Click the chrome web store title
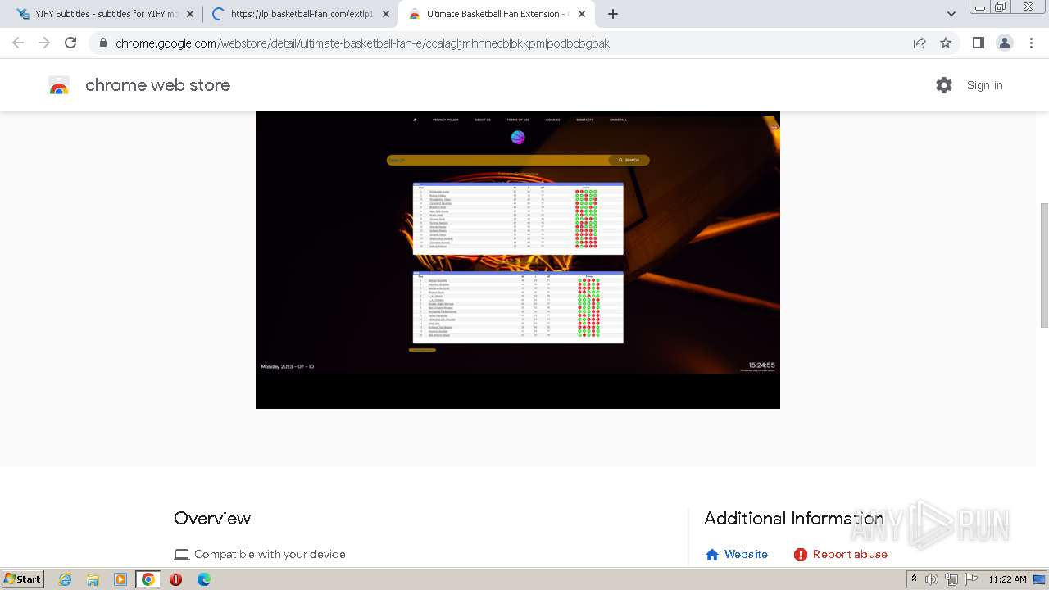 (x=157, y=85)
